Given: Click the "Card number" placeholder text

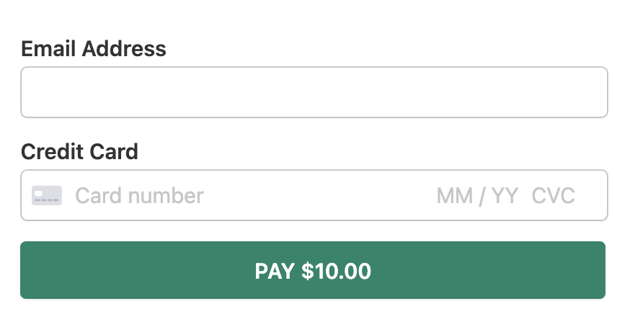Looking at the screenshot, I should coord(139,196).
